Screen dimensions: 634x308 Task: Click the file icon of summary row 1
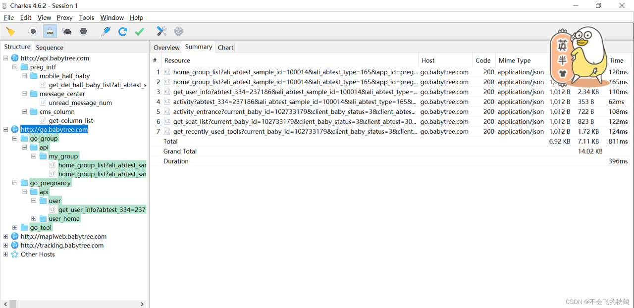(167, 72)
